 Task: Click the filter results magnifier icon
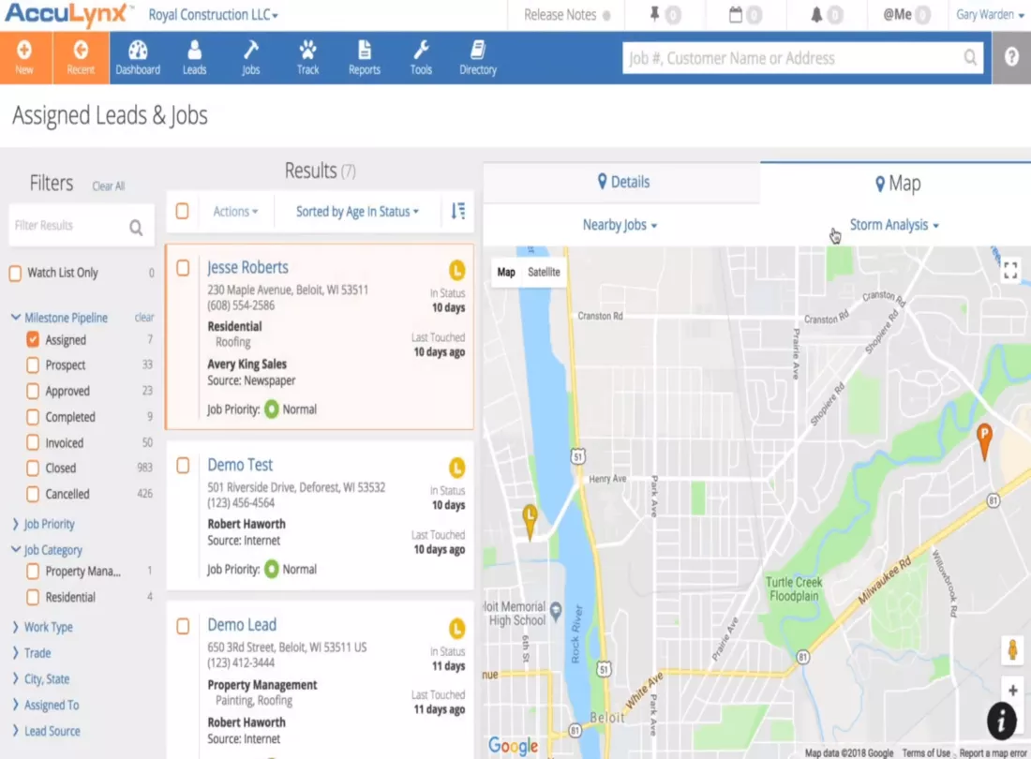click(x=136, y=228)
